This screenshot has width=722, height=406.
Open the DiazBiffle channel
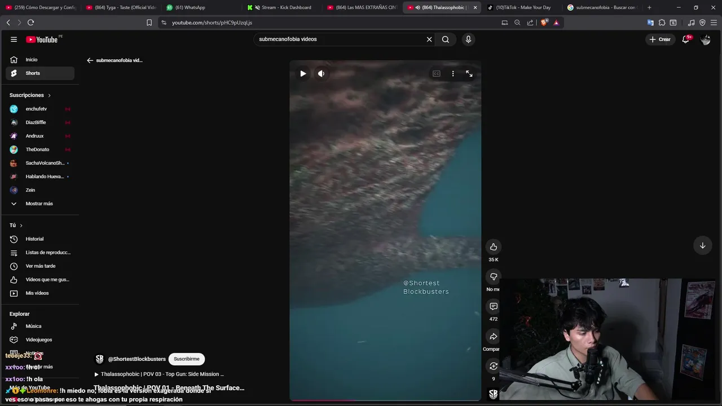tap(40, 122)
